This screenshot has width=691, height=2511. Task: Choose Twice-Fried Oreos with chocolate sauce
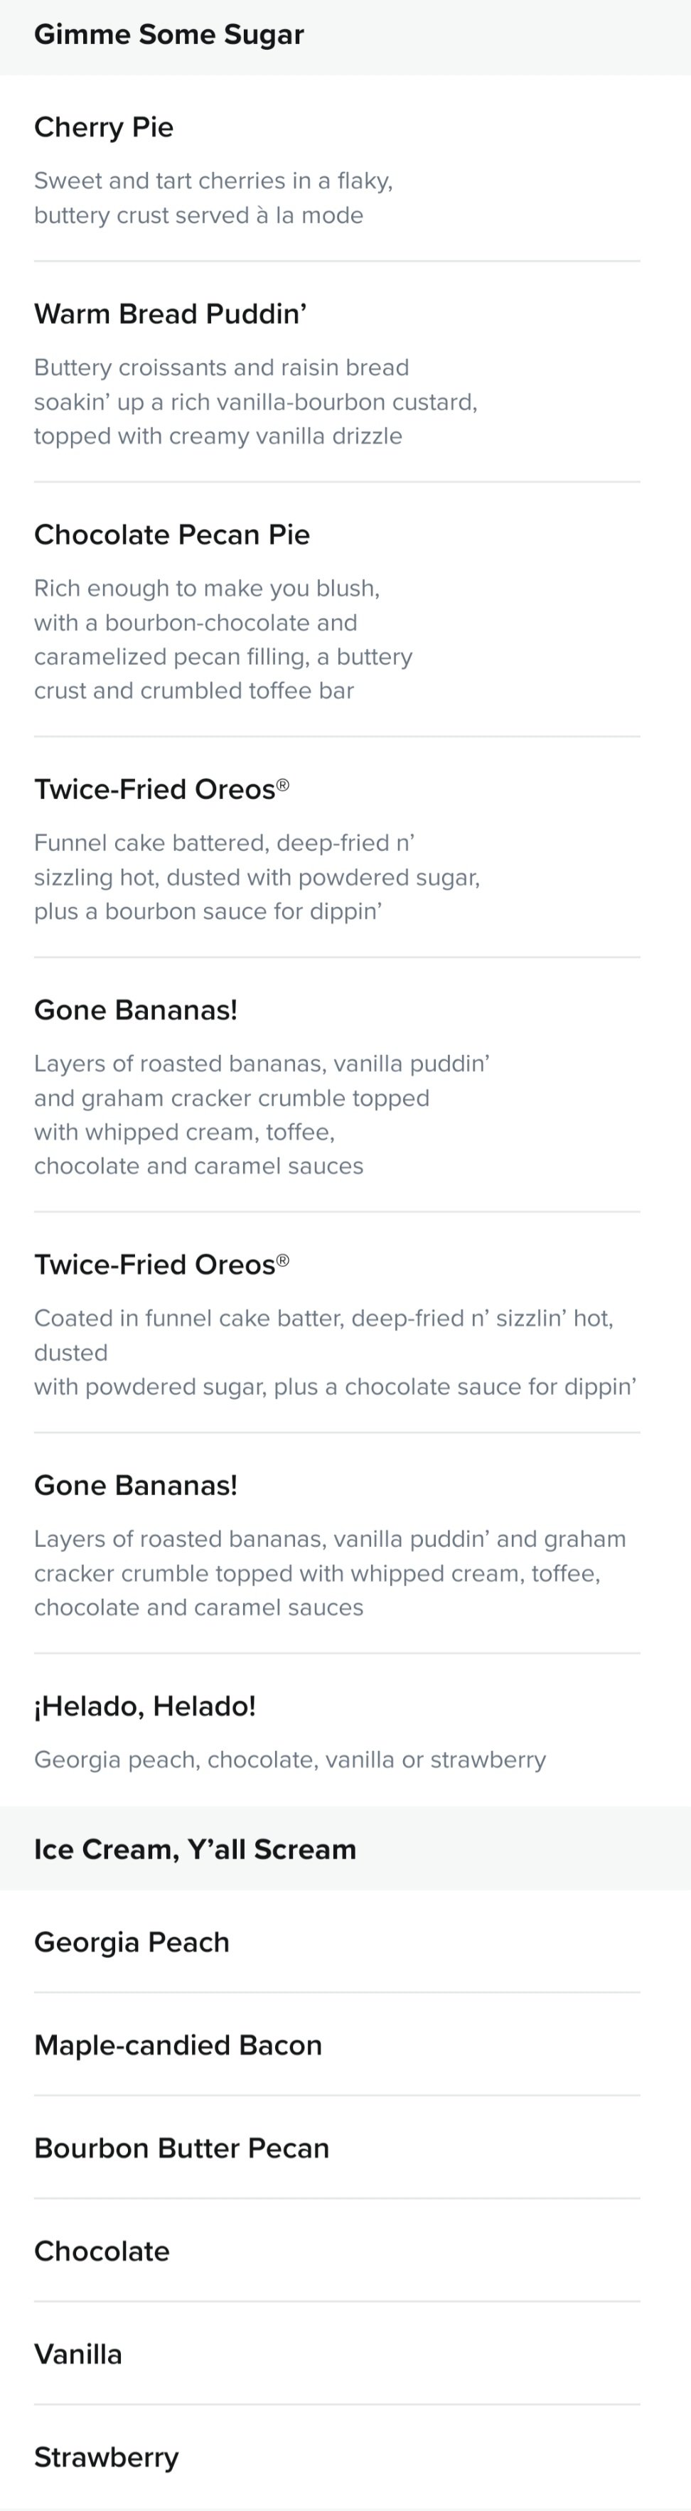337,1323
